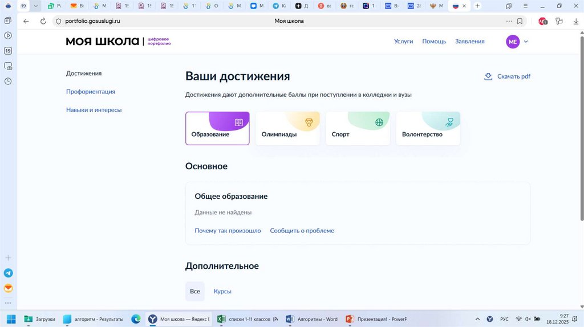
Task: Show hidden system tray icons
Action: (477, 319)
